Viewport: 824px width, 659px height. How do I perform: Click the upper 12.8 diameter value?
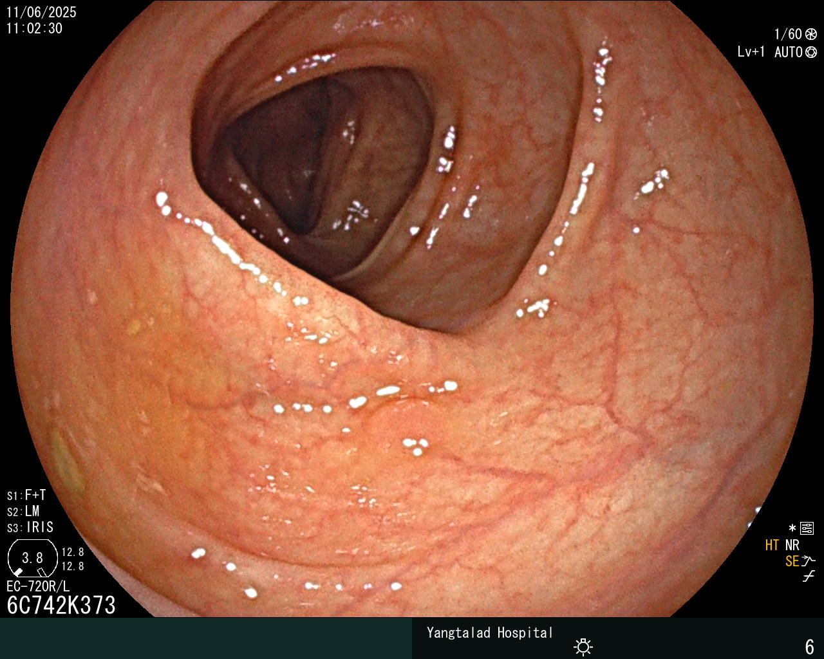(73, 552)
